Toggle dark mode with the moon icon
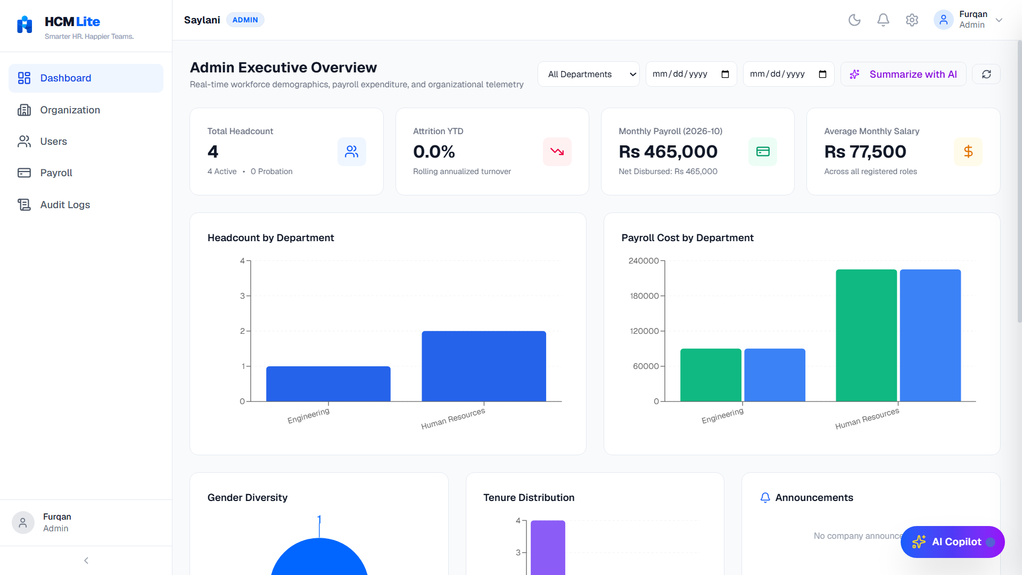The image size is (1022, 575). point(854,20)
